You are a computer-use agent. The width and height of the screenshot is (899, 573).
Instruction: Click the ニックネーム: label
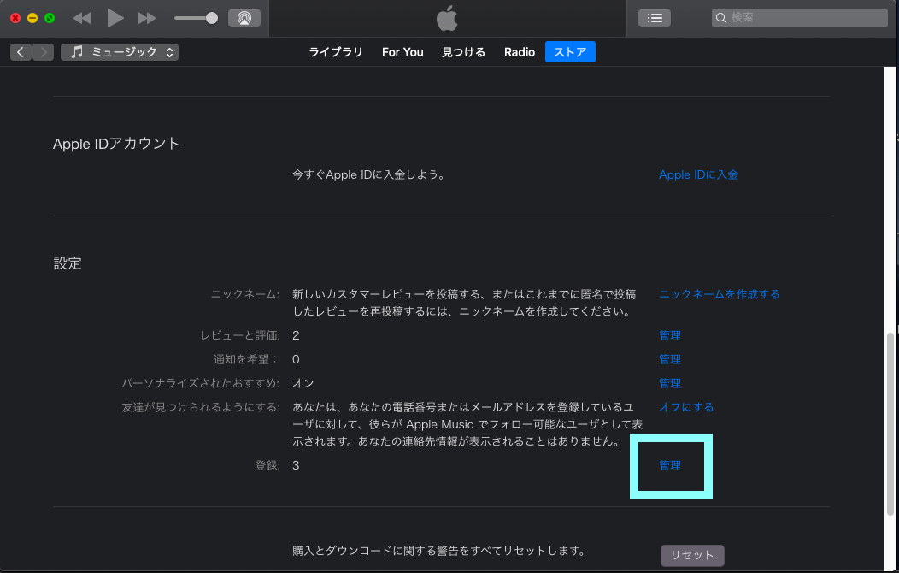(x=245, y=294)
